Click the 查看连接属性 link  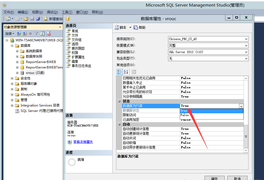click(x=83, y=142)
